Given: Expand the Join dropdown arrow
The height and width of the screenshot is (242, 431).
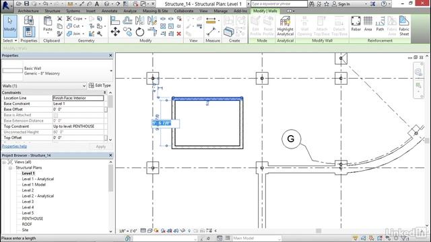Looking at the screenshot, I should [84, 34].
